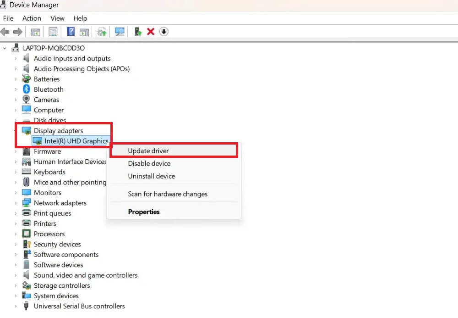458x318 pixels.
Task: Choose Update driver from context menu
Action: coord(174,151)
